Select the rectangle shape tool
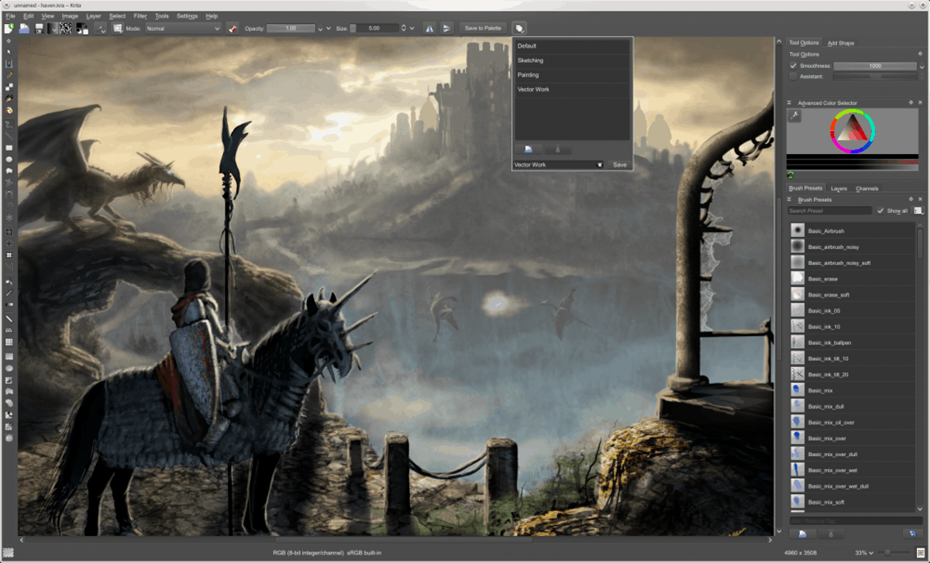The height and width of the screenshot is (563, 930). tap(9, 147)
